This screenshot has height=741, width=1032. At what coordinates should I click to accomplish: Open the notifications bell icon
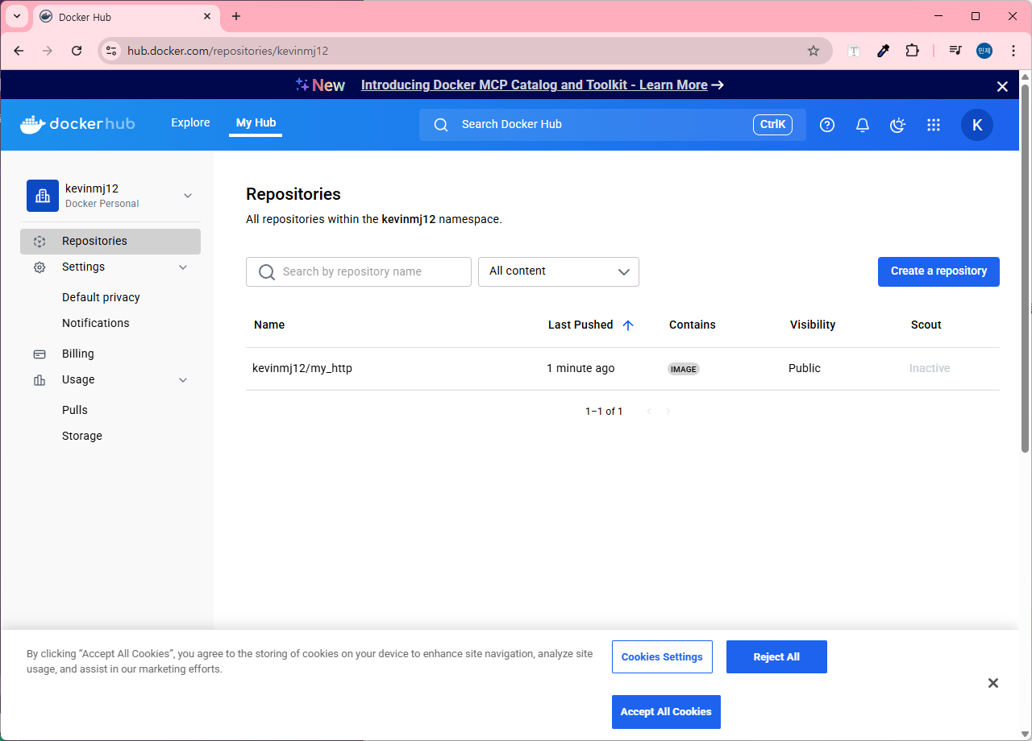pyautogui.click(x=863, y=125)
